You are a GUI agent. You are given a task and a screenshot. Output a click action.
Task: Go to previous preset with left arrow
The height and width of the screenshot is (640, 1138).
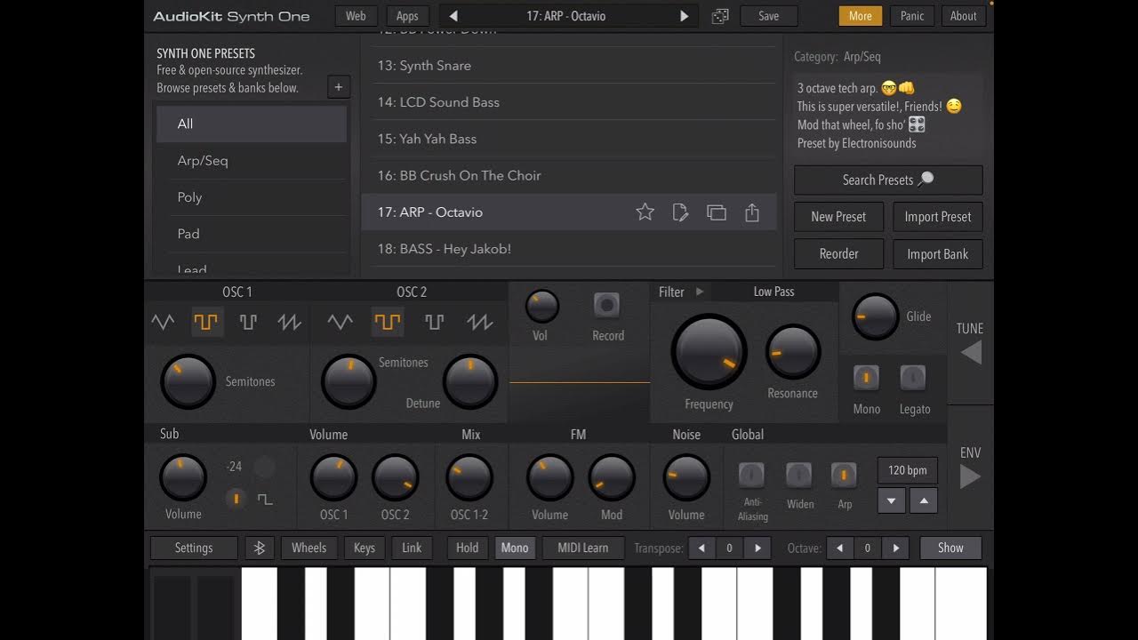coord(453,16)
